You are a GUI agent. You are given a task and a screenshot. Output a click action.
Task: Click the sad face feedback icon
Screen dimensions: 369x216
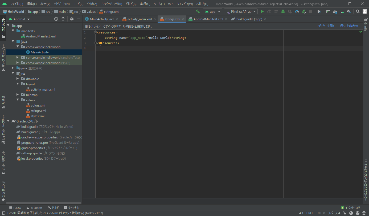pyautogui.click(x=358, y=213)
